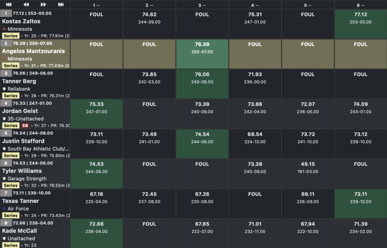Viewport: 387px width, 248px height.
Task: Click the Reliabank shield icon
Action: [x=5, y=89]
